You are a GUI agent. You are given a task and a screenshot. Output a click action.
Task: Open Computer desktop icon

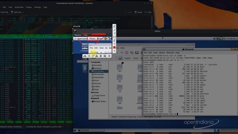click(x=84, y=47)
